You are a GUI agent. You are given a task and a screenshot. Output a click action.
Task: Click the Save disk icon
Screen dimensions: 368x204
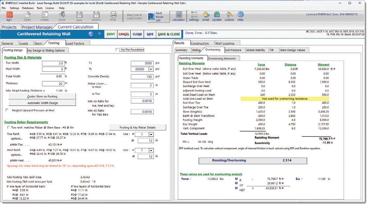tap(79, 16)
